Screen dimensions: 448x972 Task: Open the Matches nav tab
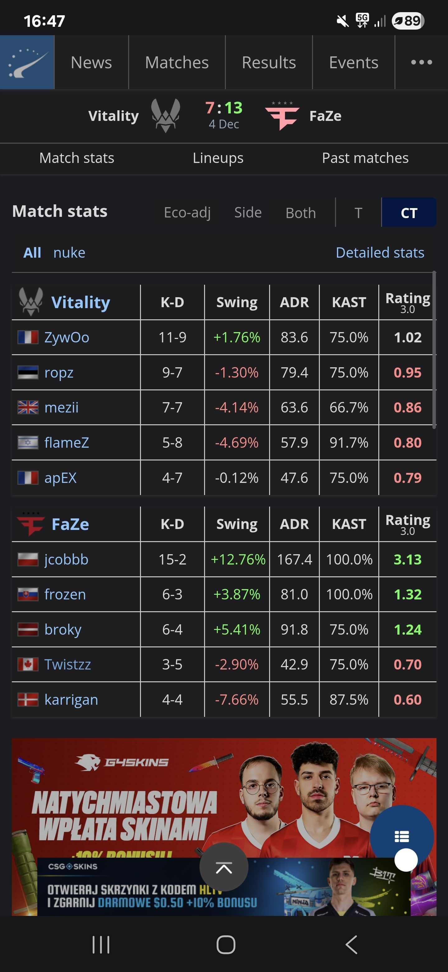coord(177,62)
